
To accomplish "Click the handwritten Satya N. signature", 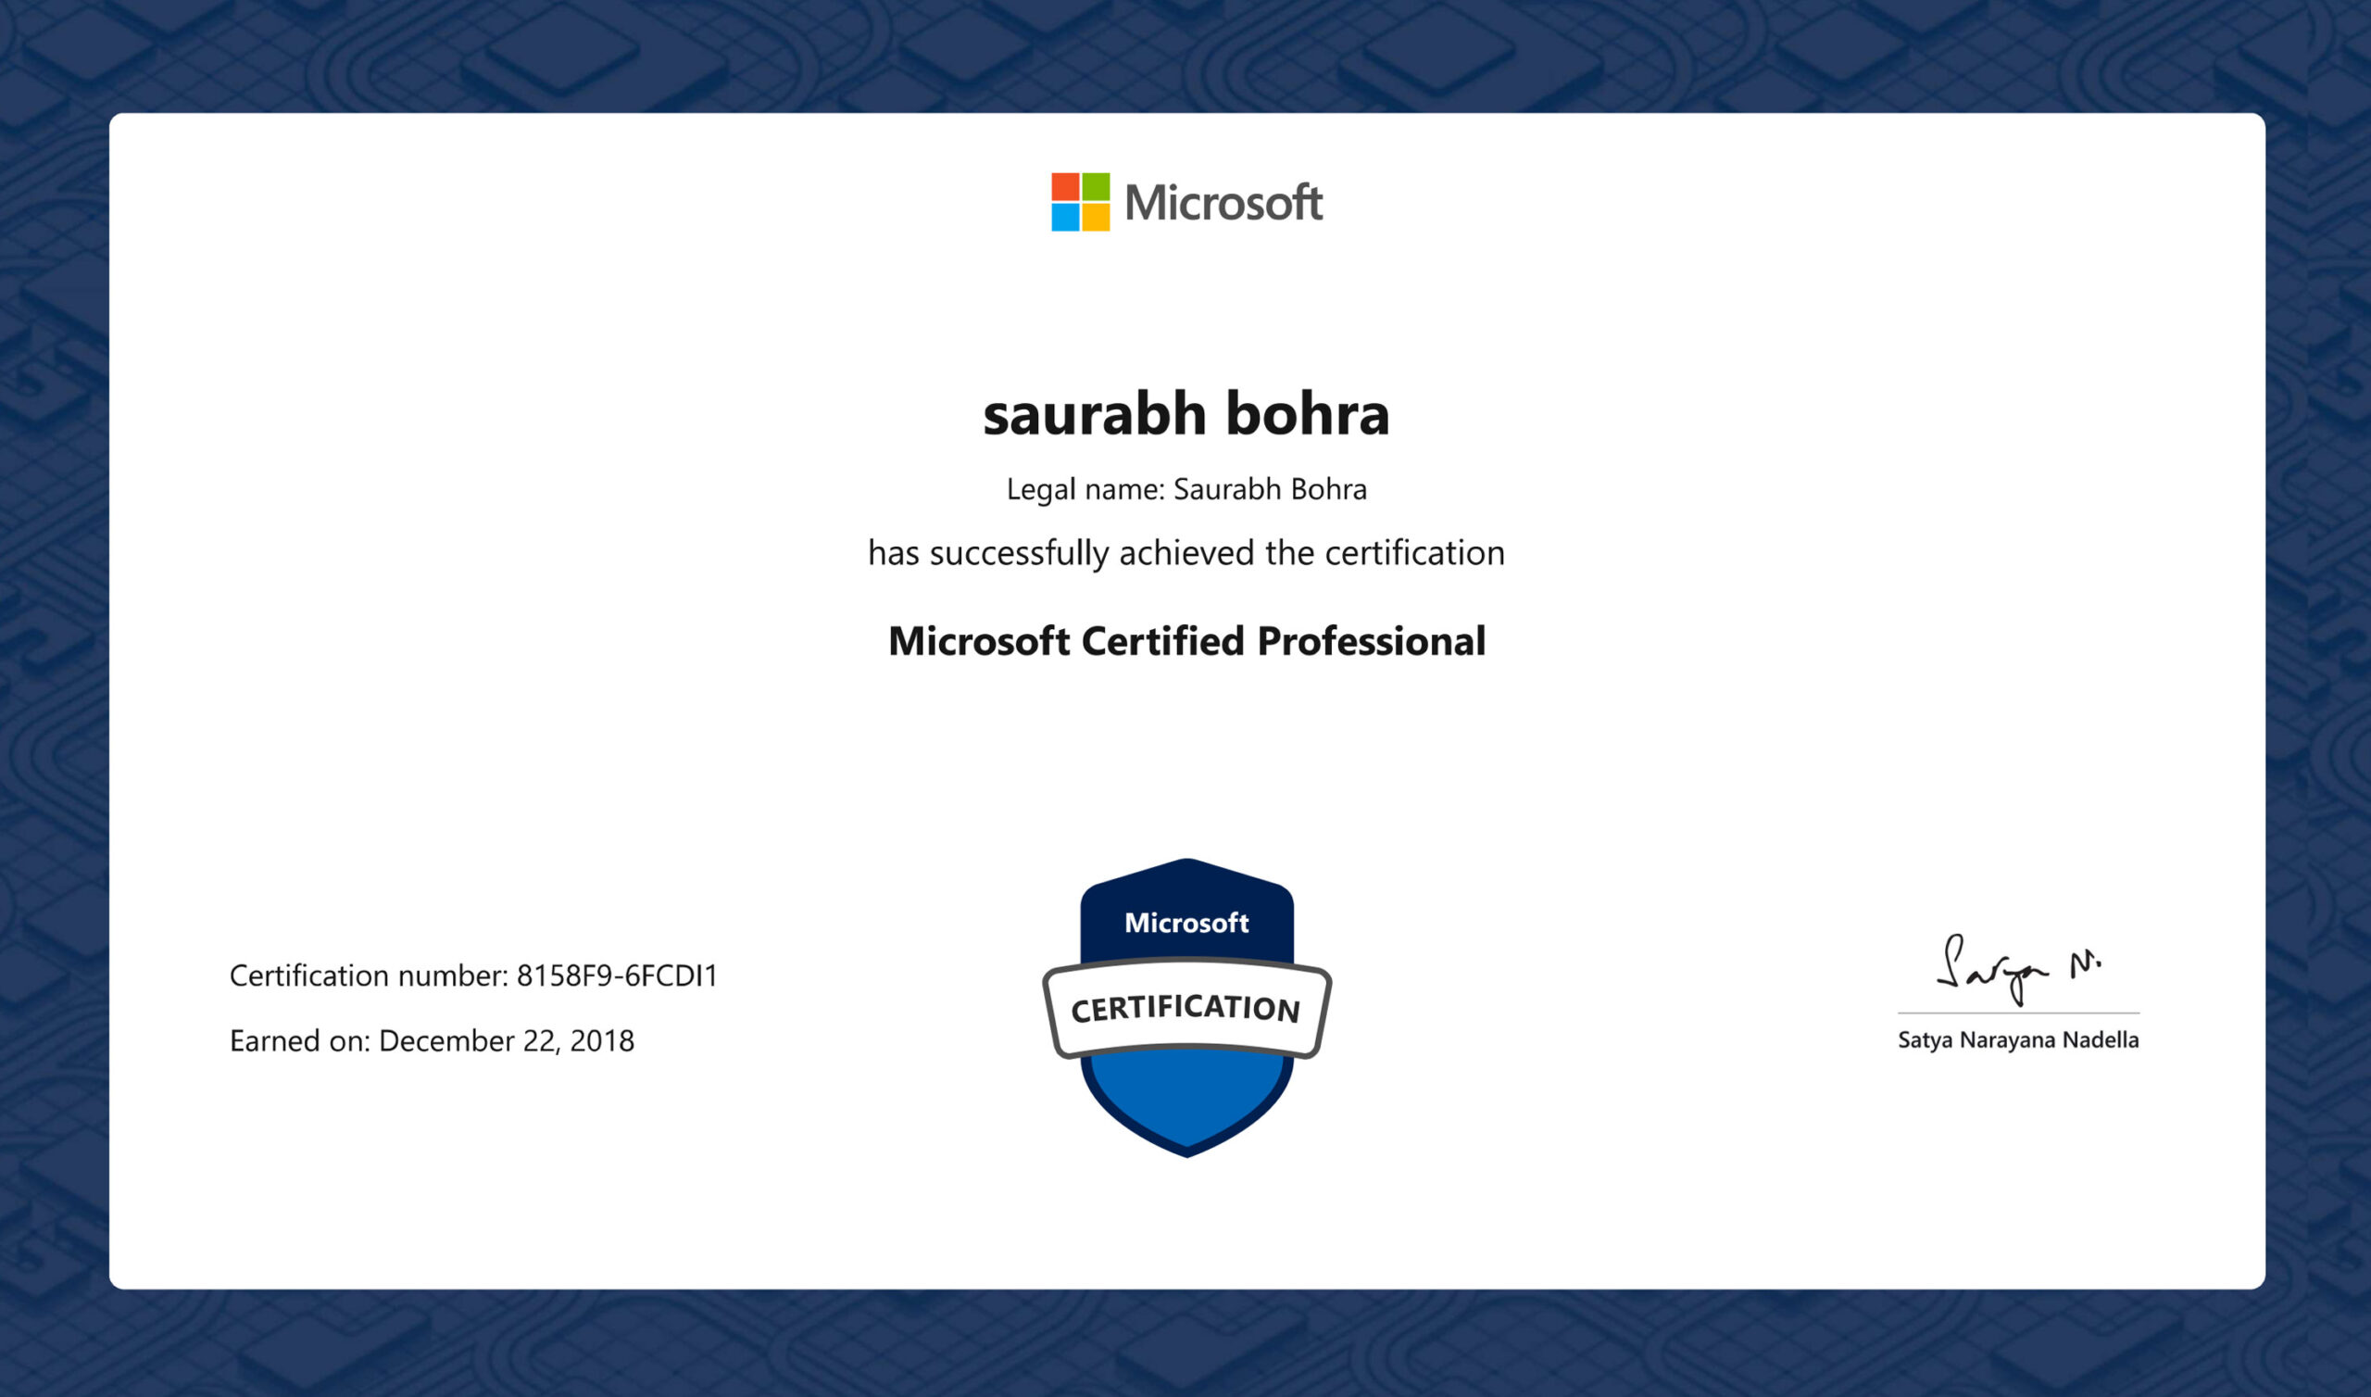I will (x=2018, y=970).
